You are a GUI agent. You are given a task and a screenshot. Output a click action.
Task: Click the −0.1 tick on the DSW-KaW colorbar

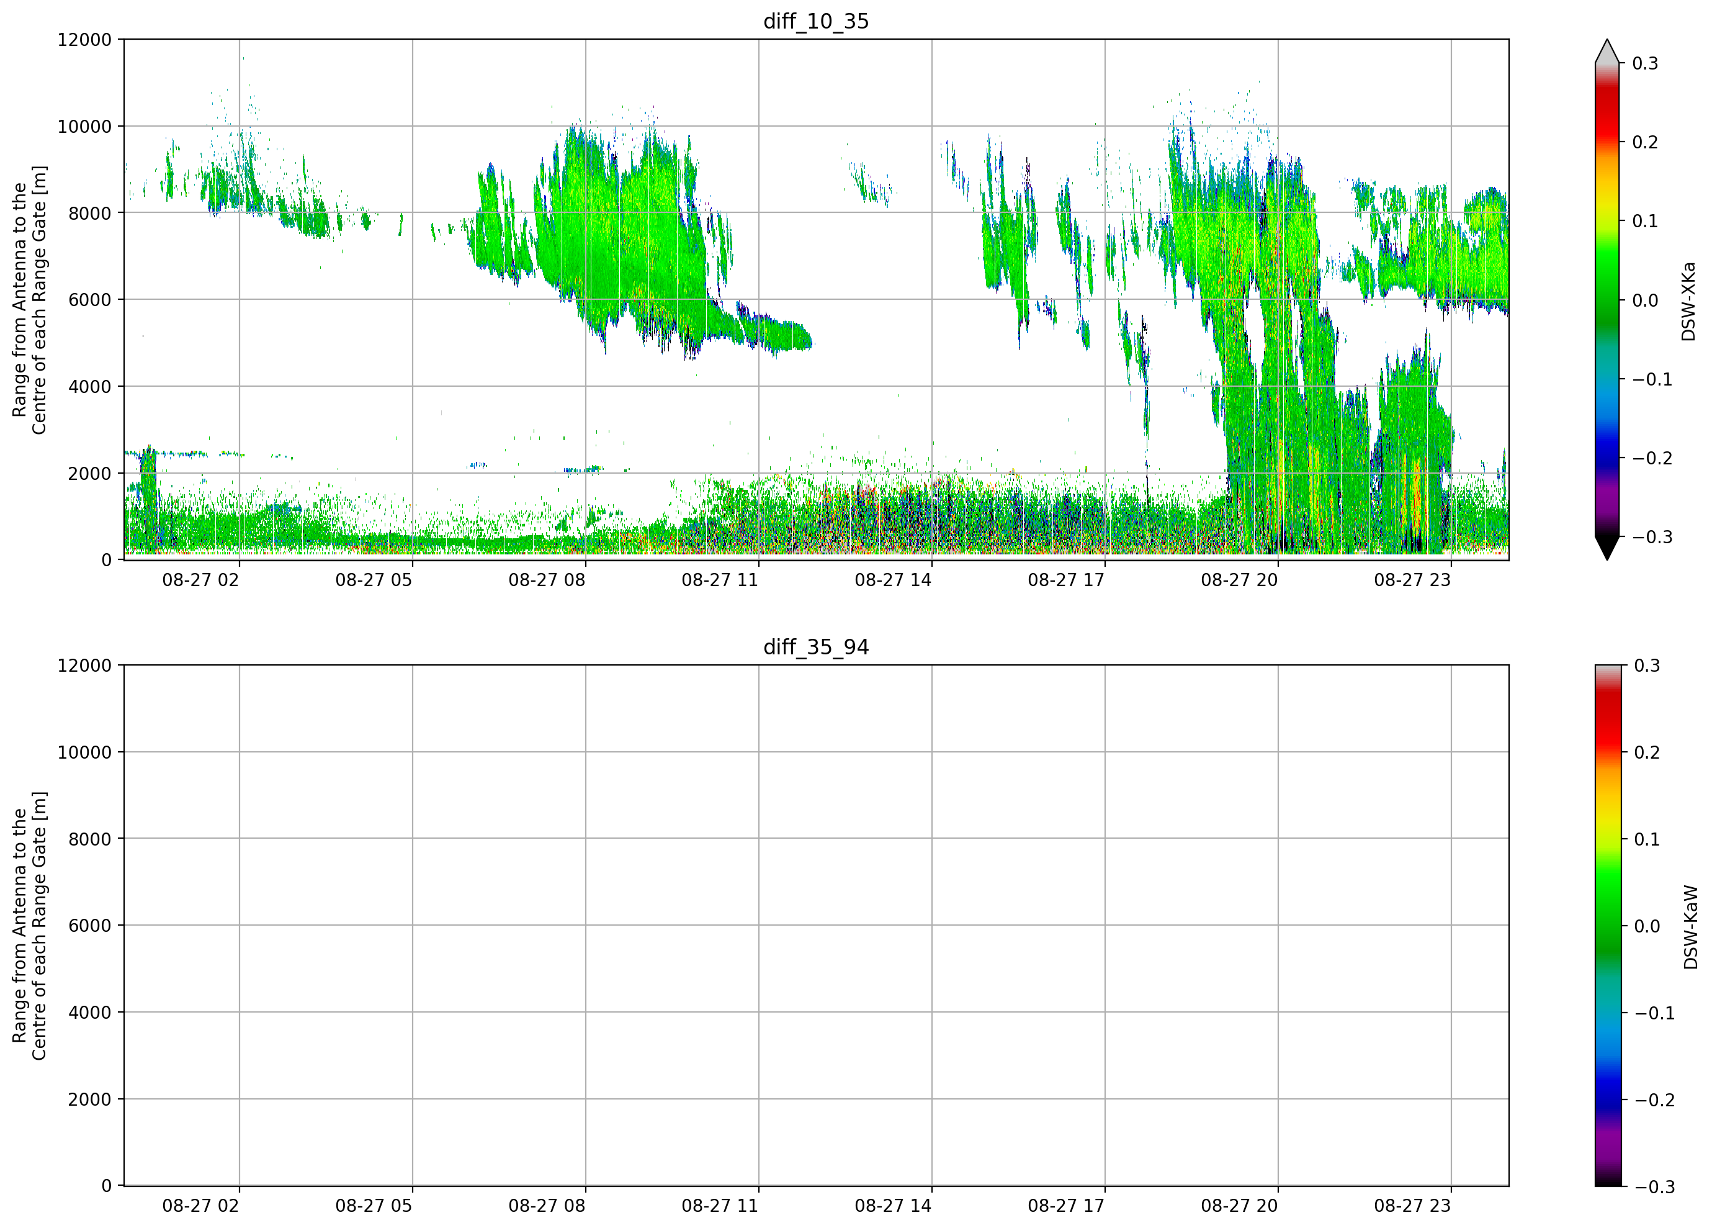click(1655, 1013)
